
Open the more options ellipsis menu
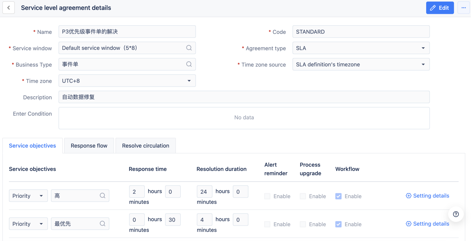click(x=463, y=8)
